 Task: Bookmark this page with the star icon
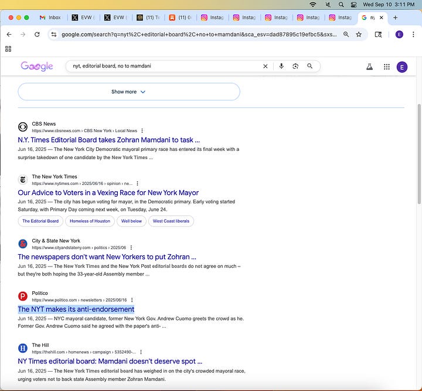[x=359, y=34]
